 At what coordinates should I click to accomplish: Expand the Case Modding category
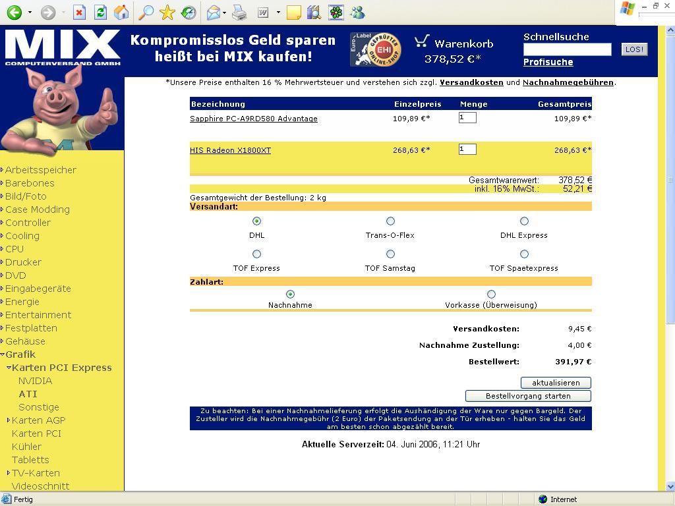click(3, 210)
